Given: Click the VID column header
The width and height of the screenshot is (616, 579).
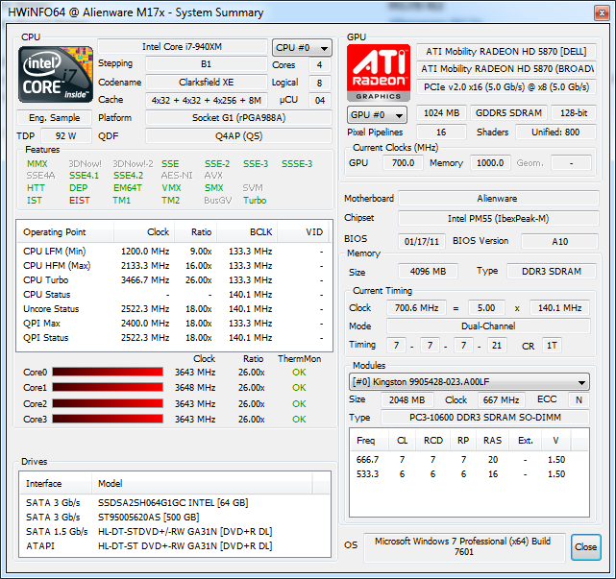Looking at the screenshot, I should pyautogui.click(x=305, y=232).
